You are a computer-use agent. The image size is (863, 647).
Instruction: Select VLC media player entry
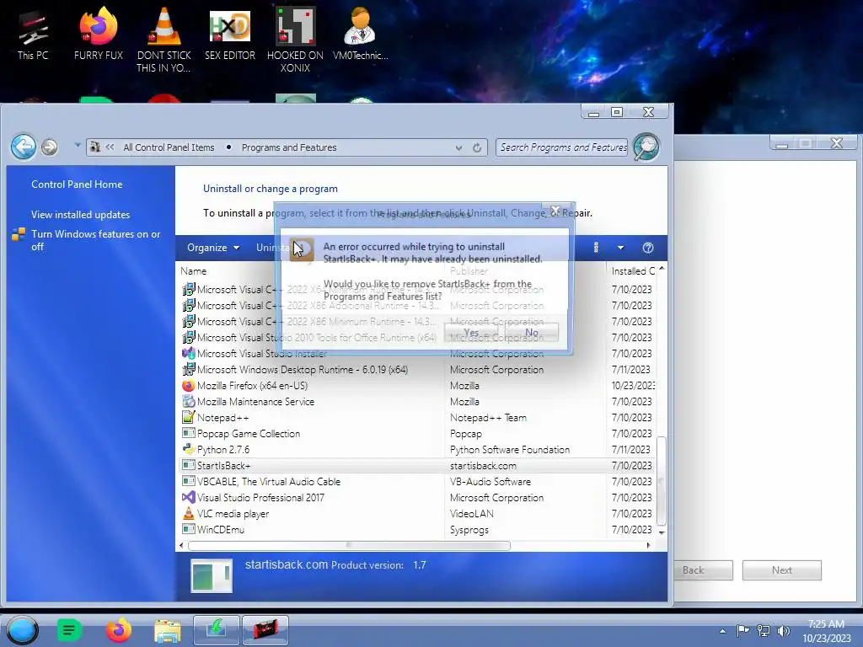pyautogui.click(x=417, y=513)
